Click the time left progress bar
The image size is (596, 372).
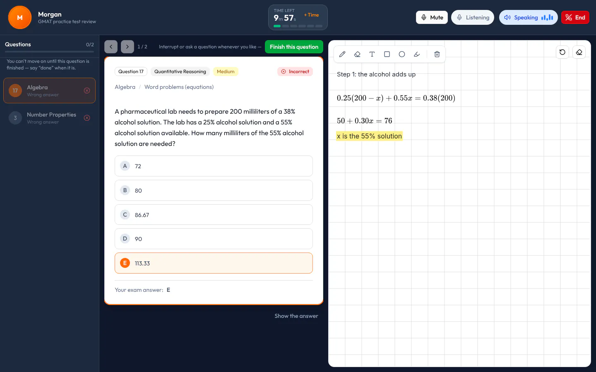[x=298, y=26]
